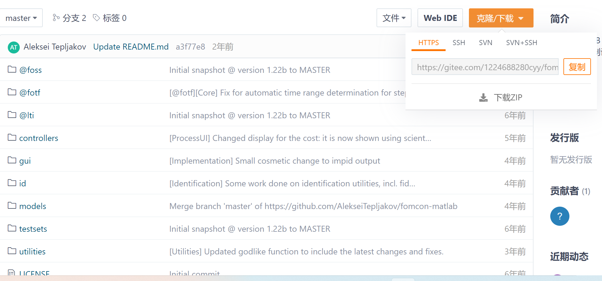This screenshot has height=281, width=602.
Task: Click the 下载ZIP link text
Action: point(508,98)
